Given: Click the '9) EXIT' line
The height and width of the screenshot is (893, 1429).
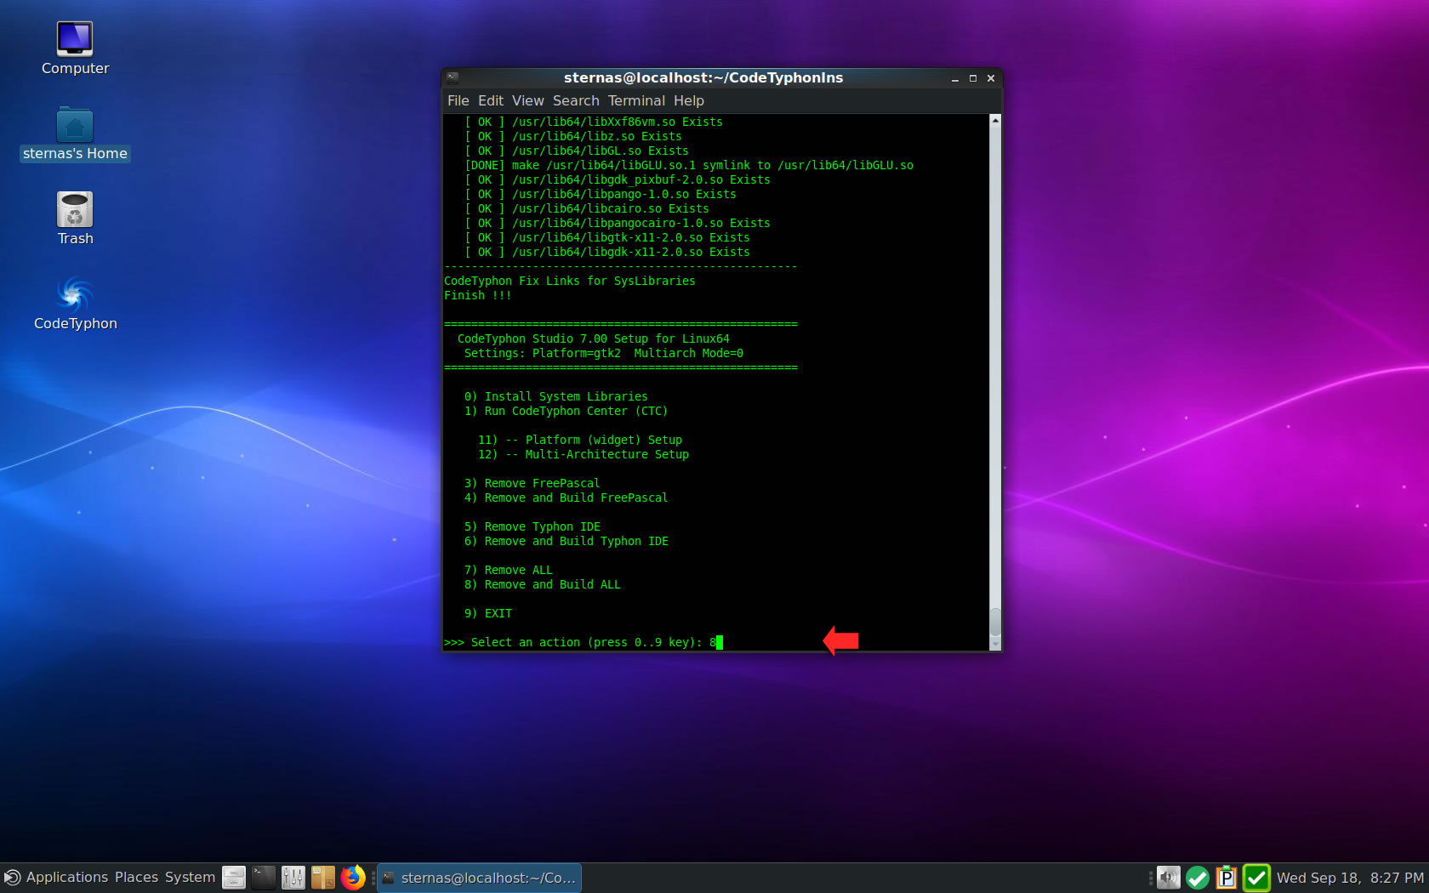Looking at the screenshot, I should click(x=487, y=613).
